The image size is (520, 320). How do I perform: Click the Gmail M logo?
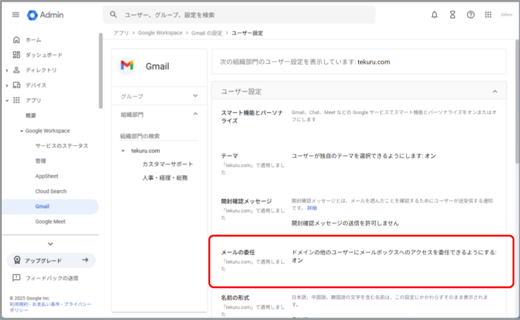(127, 65)
